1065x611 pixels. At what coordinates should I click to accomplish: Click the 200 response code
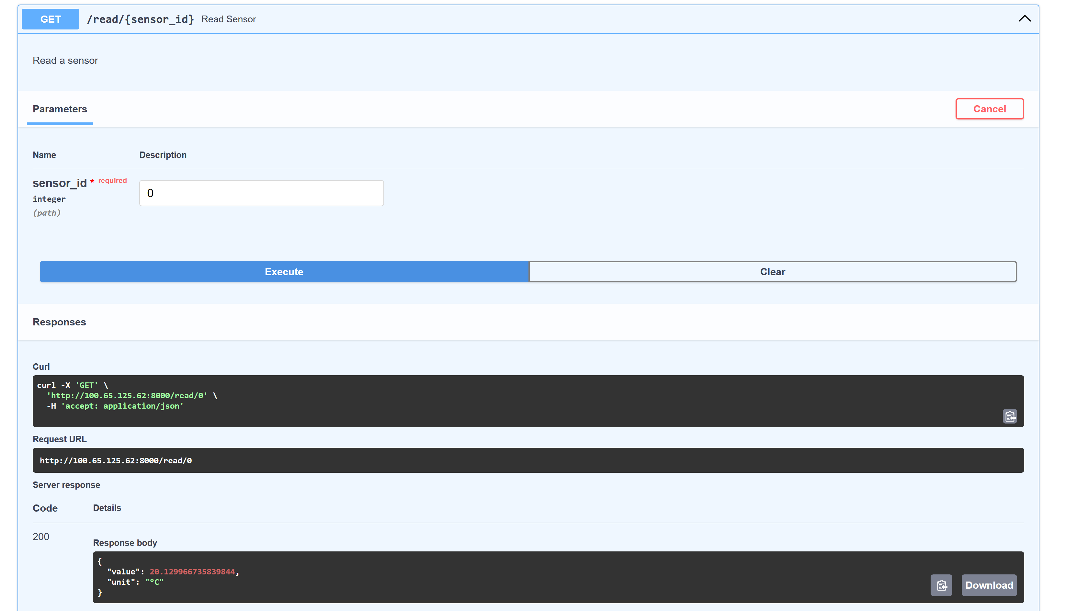(x=41, y=536)
